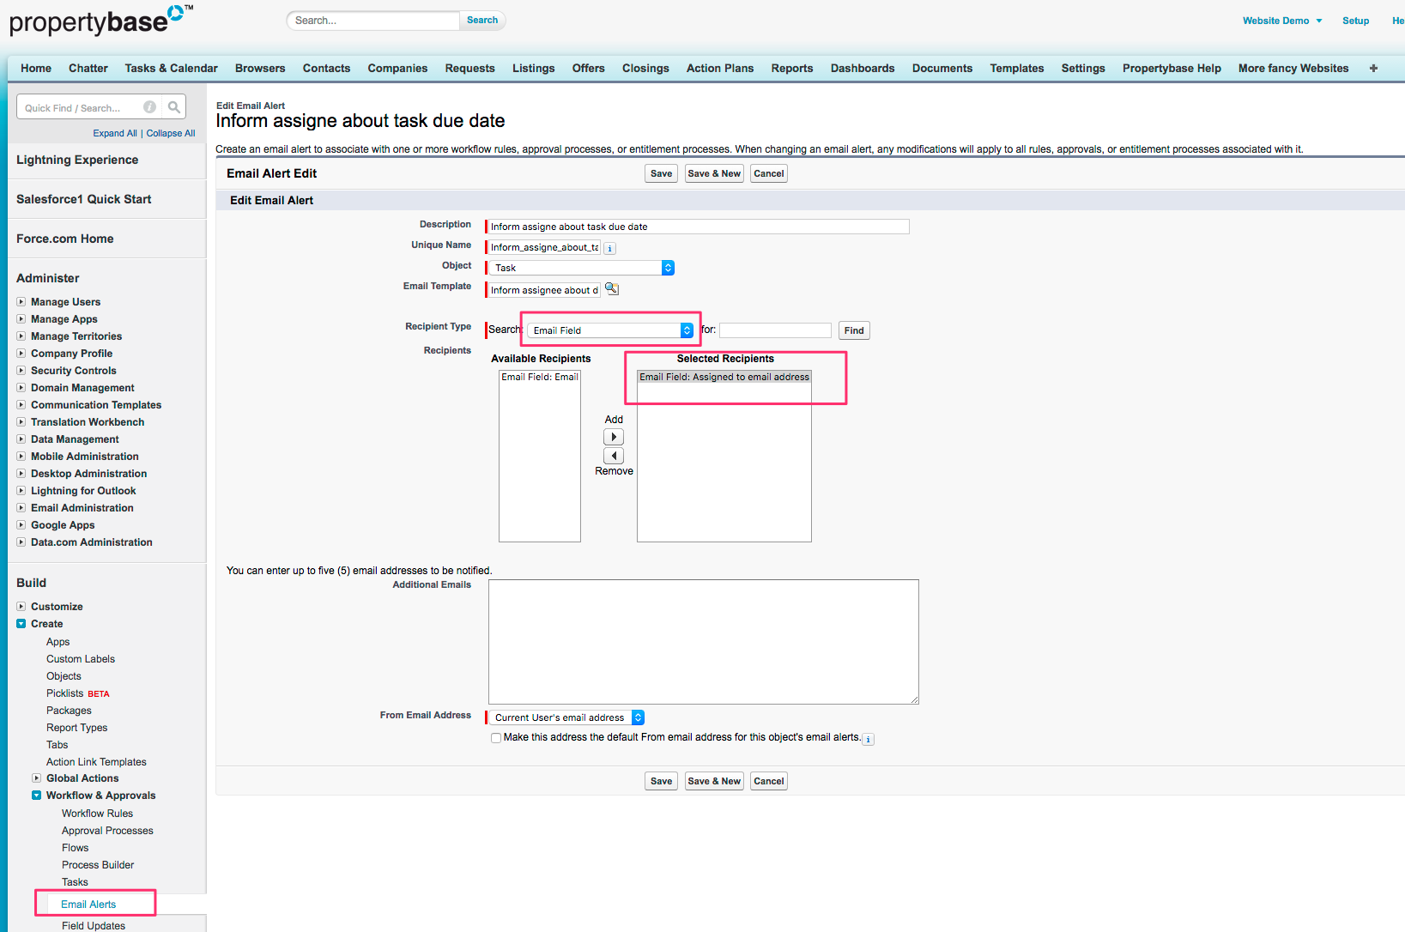Screen dimensions: 1405x932
Task: Click the Quick Find info icon
Action: (x=149, y=107)
